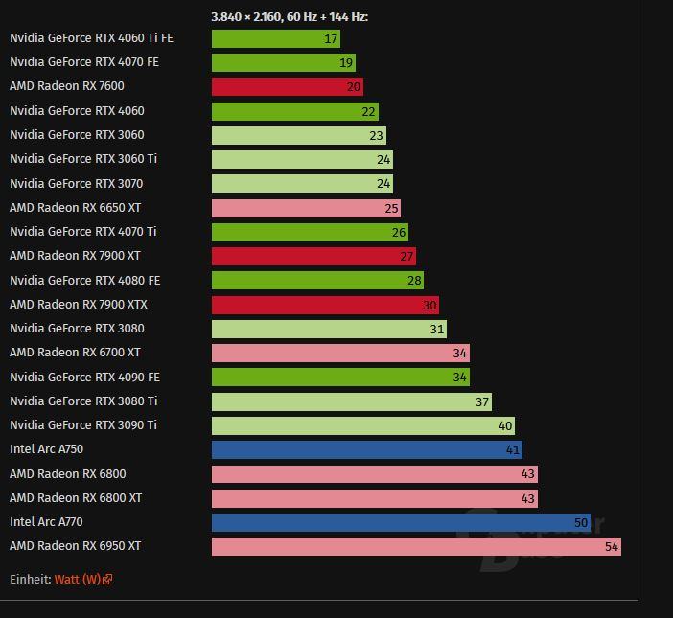Click the blue Arc A770 bar showing 50
673x618 pixels.
tap(402, 524)
